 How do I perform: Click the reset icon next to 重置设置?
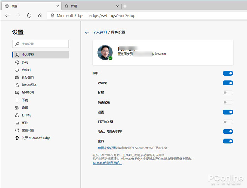17,130
